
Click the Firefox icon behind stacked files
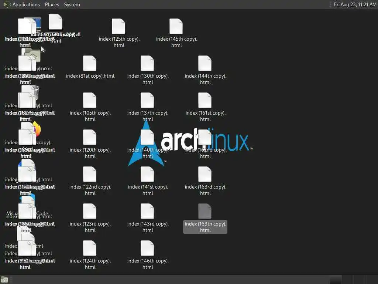(38, 129)
